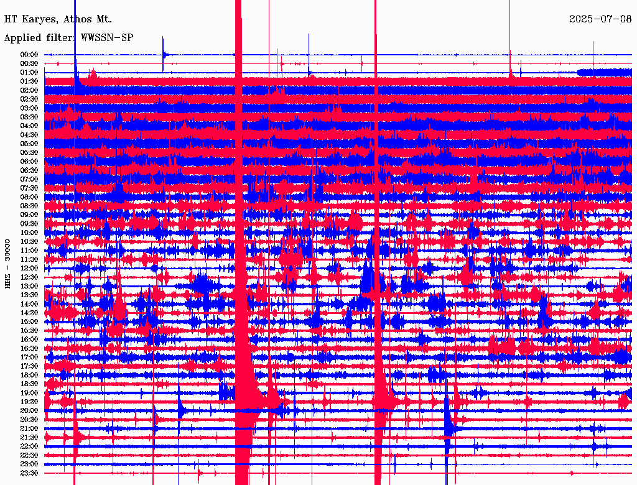Click the date label 2025-07-08
The image size is (637, 485).
[x=600, y=19]
